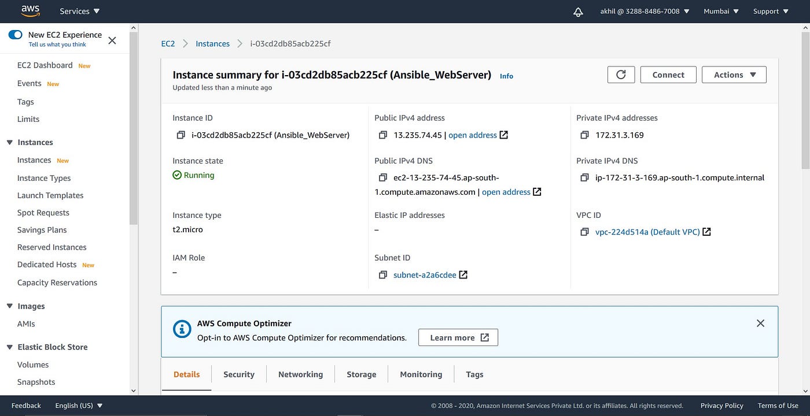Open address link for Public IPv4 address
The width and height of the screenshot is (810, 416).
click(473, 135)
